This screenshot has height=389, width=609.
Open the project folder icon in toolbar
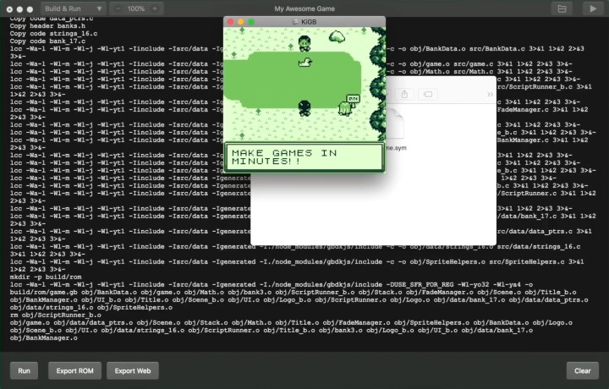(560, 8)
